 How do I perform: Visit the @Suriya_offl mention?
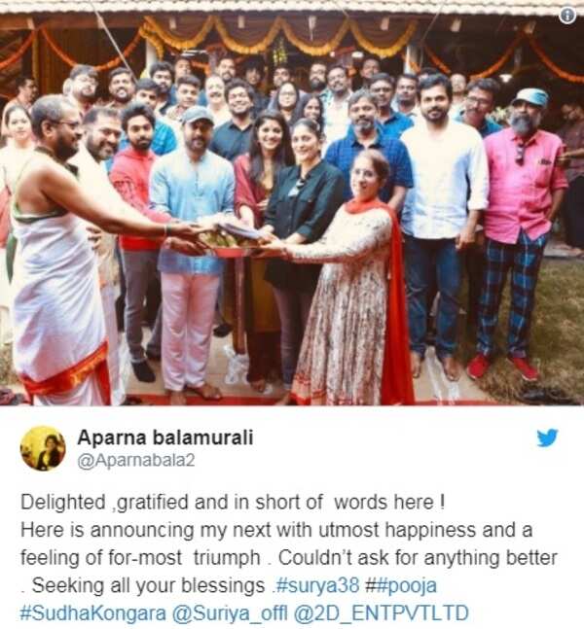[x=230, y=613]
